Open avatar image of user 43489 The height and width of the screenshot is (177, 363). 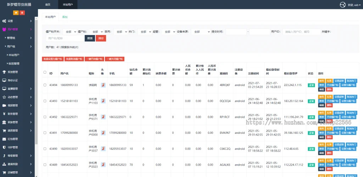tap(103, 165)
